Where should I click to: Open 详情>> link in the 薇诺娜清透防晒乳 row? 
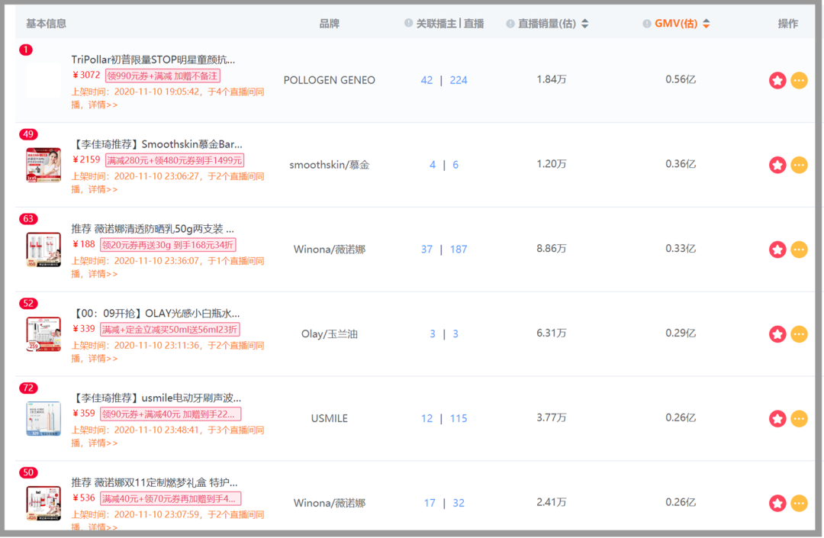point(102,274)
